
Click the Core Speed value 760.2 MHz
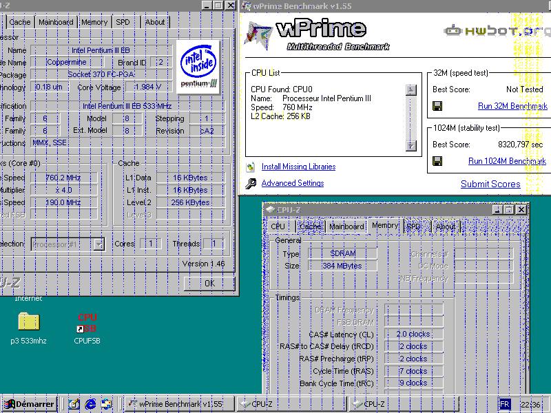tap(63, 178)
